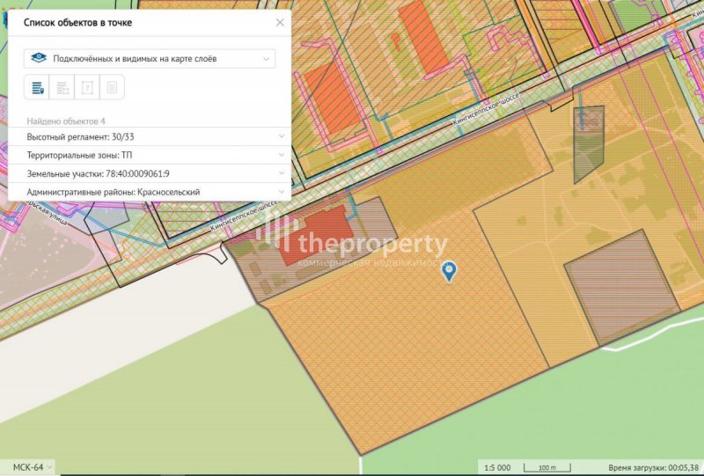This screenshot has width=704, height=476.
Task: Expand the 'Территориальные зоны: ТП' row
Action: pos(281,155)
